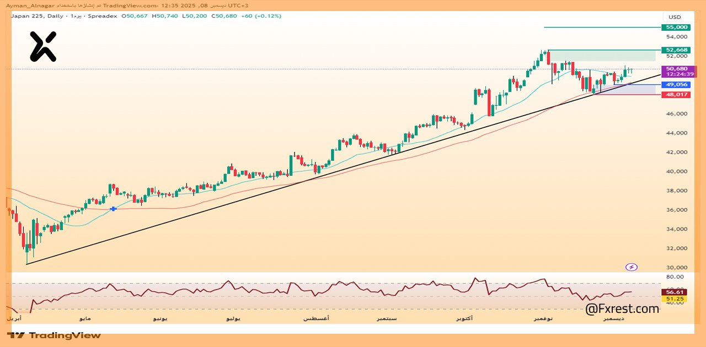Viewport: 706px width, 347px height.
Task: Click the blue plus crosshair marker on the chart
Action: point(113,209)
